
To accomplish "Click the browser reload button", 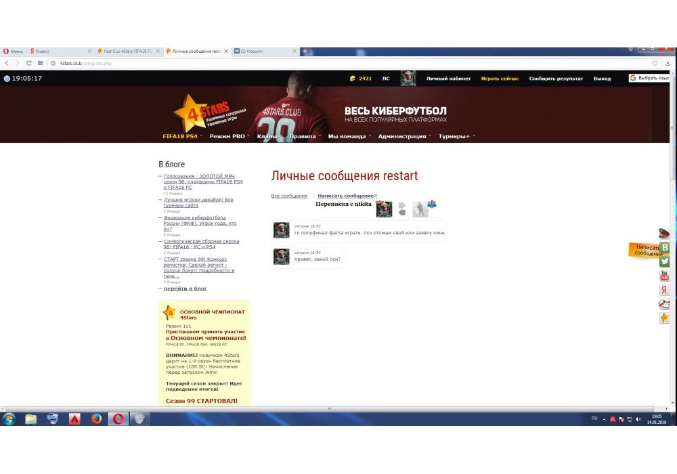I will pos(29,63).
